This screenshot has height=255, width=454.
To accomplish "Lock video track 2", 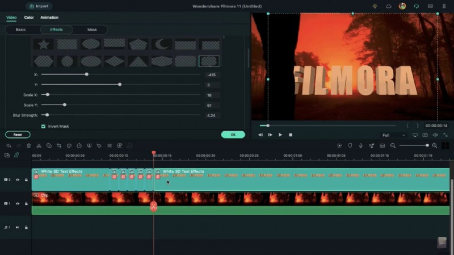I will tap(26, 179).
